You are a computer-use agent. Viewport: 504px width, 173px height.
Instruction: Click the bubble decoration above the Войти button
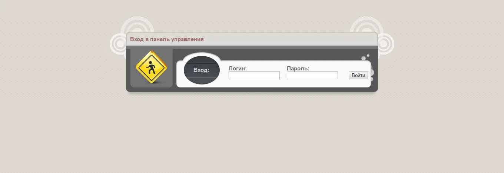click(x=364, y=59)
